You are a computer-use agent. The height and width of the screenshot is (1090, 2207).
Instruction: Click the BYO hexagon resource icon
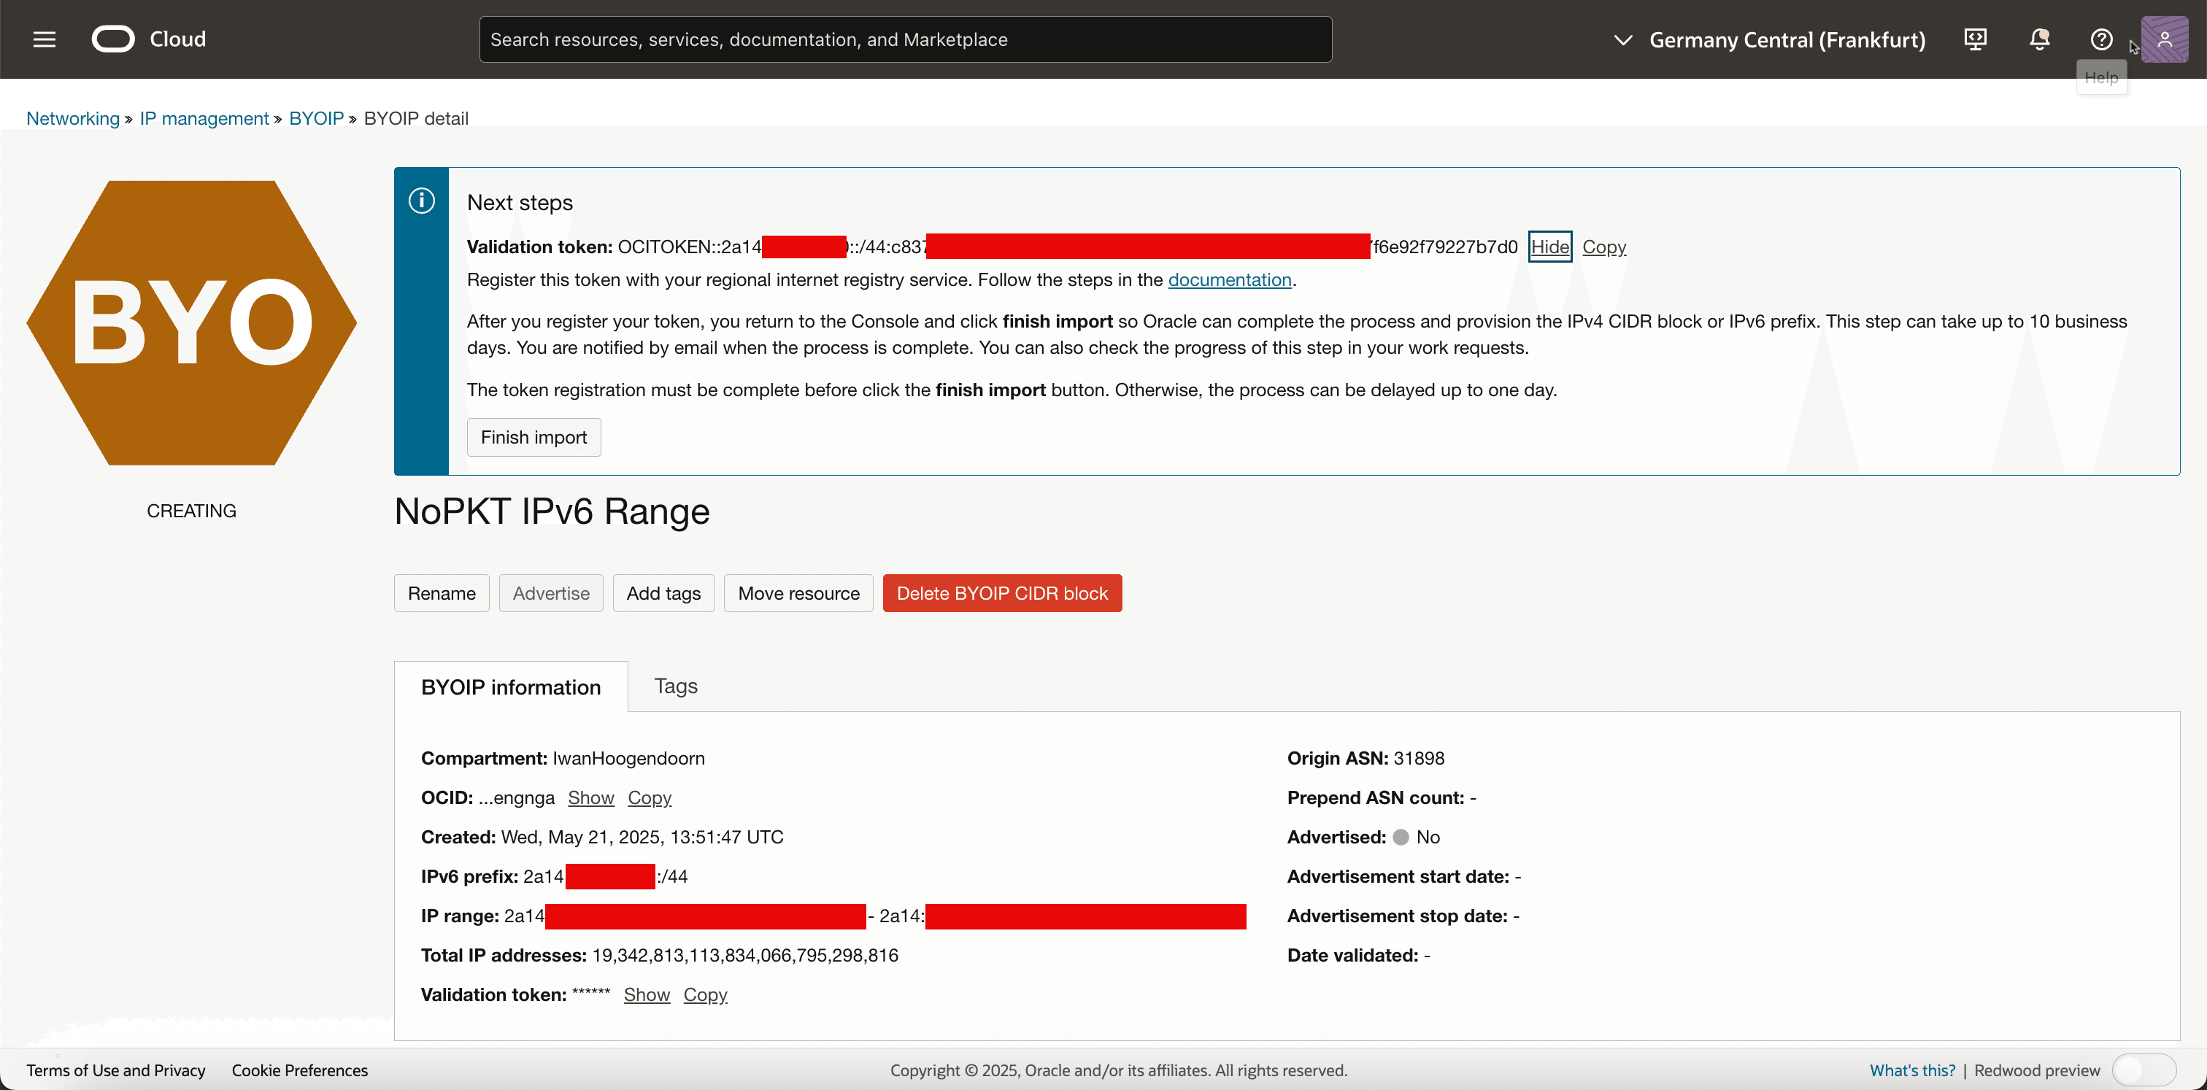(x=191, y=322)
